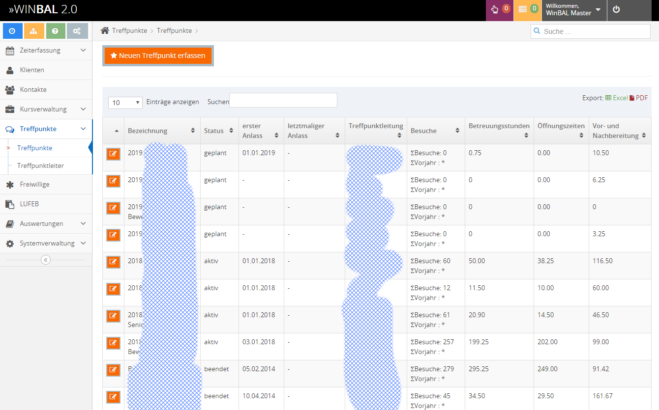Click the blue clock shortcut button
Image resolution: width=659 pixels, height=410 pixels.
pyautogui.click(x=13, y=31)
